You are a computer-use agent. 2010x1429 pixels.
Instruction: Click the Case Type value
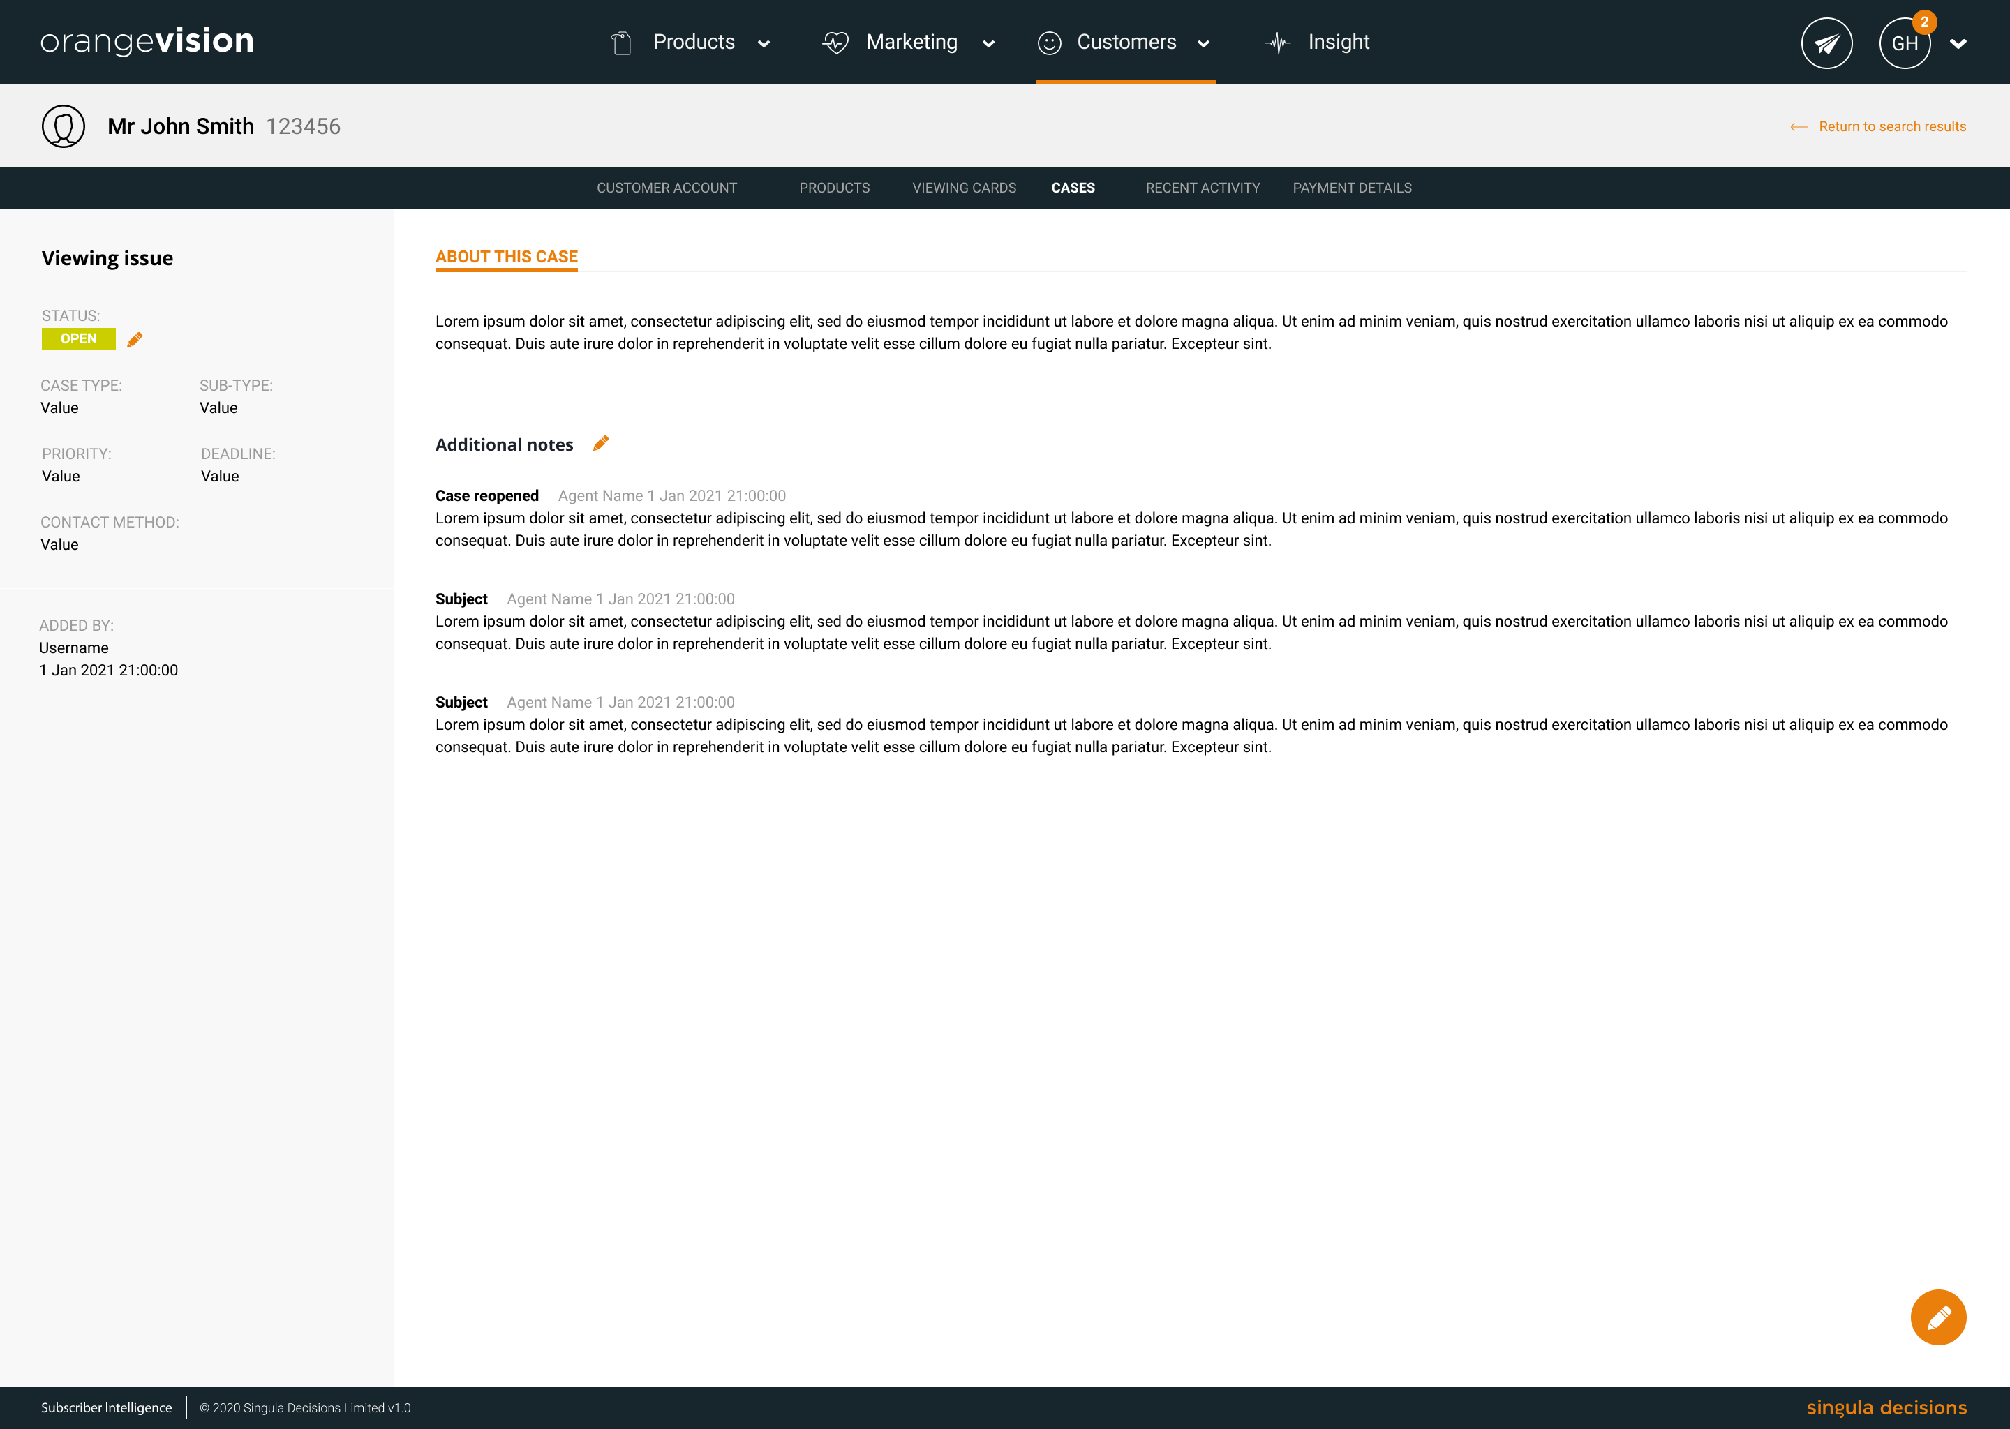pos(59,408)
